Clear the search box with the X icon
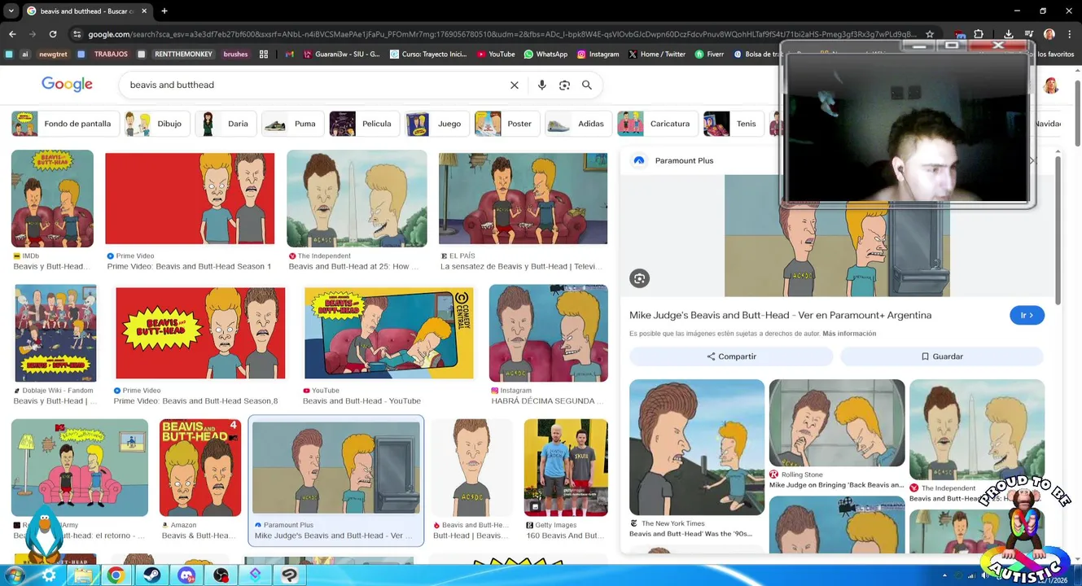The image size is (1082, 586). [x=514, y=85]
